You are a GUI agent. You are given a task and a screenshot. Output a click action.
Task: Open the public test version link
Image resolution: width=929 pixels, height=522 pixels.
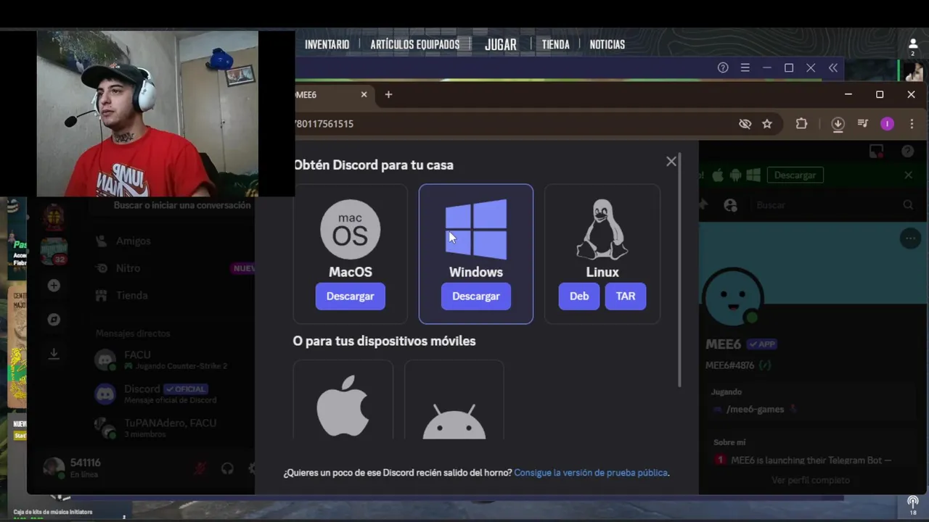coord(591,473)
